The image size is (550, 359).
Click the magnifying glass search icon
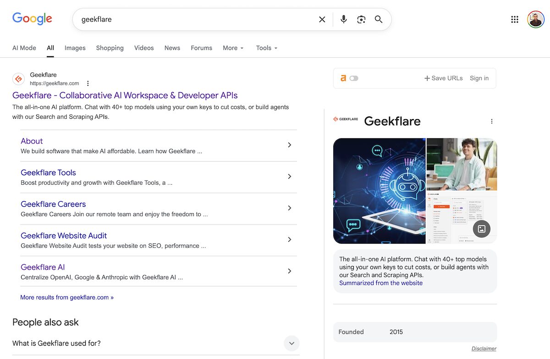tap(379, 19)
